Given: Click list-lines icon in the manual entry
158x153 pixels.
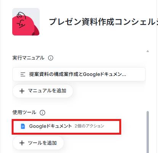Looking at the screenshot, I should click(23, 74).
